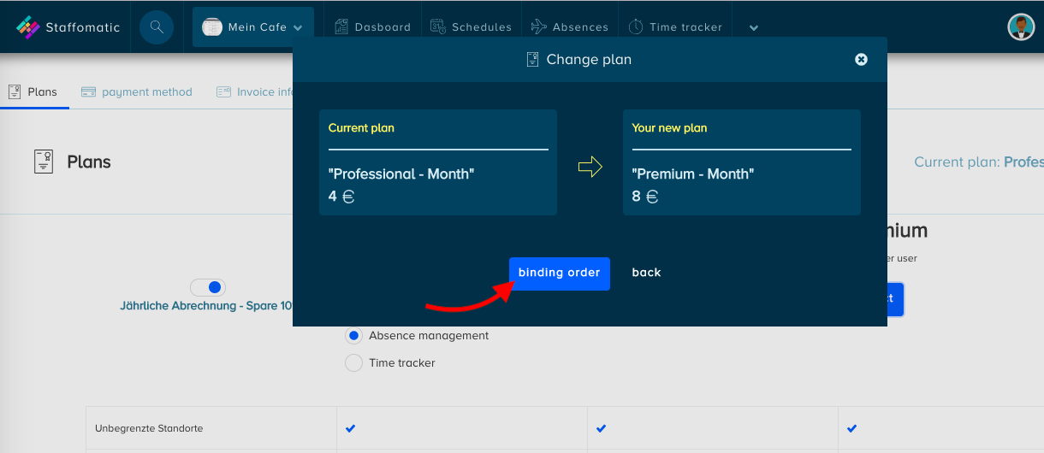The image size is (1044, 453).
Task: Close the Change plan dialog
Action: tap(862, 59)
